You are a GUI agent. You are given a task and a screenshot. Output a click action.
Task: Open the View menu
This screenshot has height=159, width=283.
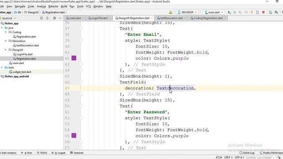tap(9, 7)
